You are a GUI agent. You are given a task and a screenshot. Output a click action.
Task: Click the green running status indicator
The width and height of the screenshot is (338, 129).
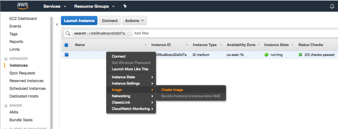pos(266,55)
